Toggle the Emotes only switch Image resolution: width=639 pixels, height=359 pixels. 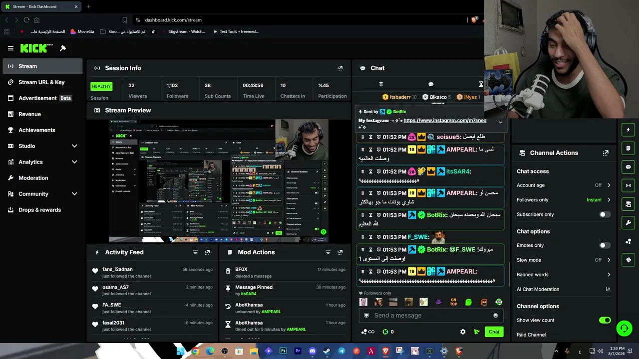click(x=605, y=245)
